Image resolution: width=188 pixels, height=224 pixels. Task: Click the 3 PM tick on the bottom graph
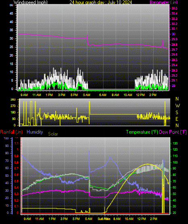(x=64, y=219)
